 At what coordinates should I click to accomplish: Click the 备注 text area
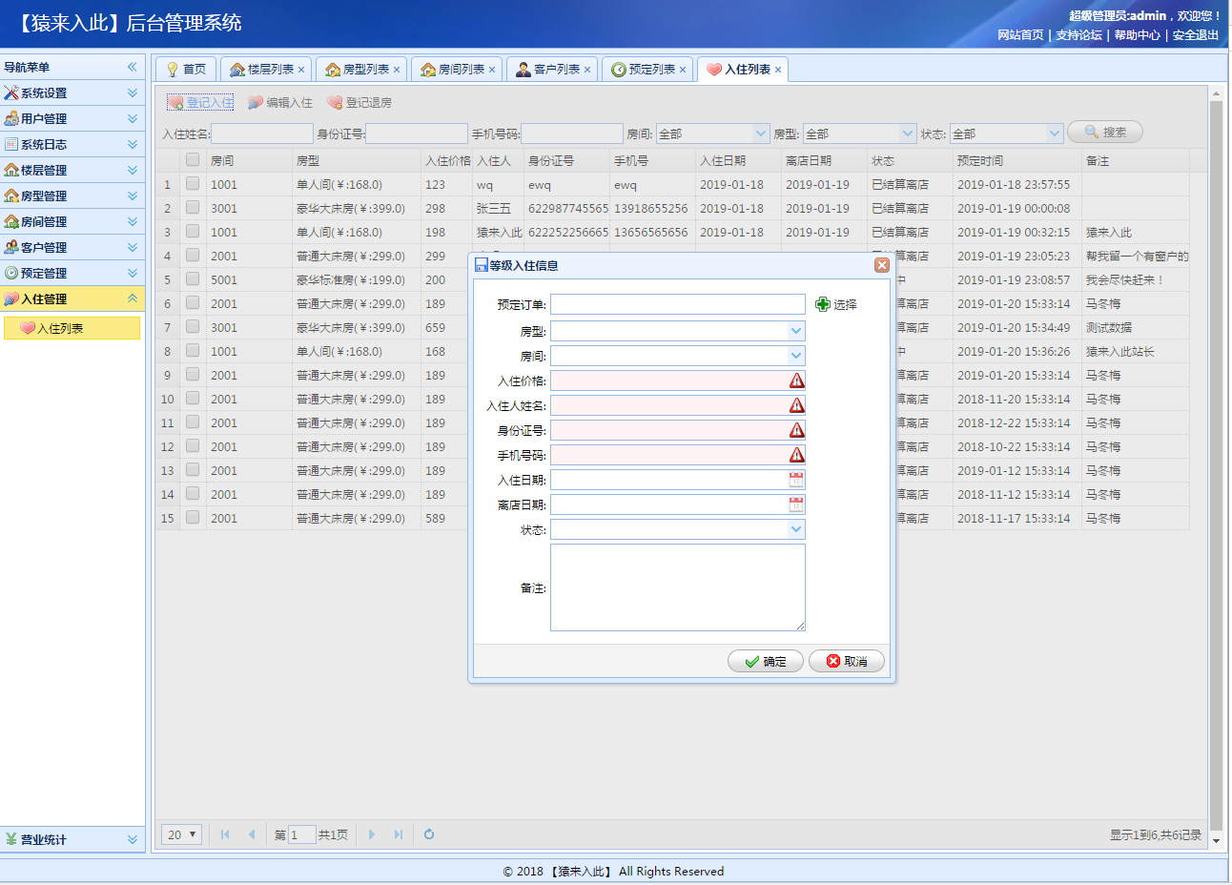(678, 587)
